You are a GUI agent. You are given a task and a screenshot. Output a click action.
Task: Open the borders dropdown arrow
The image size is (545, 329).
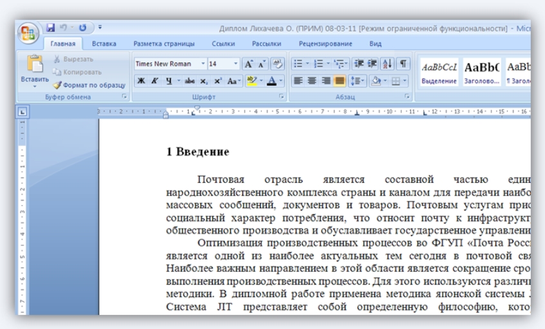(405, 81)
